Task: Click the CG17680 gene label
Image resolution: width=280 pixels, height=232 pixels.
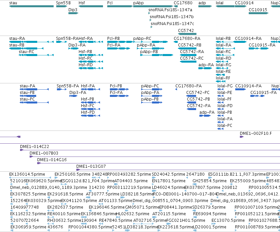Action: point(183,3)
